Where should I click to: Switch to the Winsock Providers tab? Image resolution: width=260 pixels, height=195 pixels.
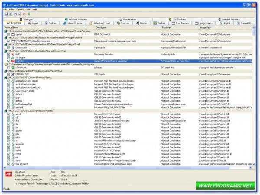(76, 19)
